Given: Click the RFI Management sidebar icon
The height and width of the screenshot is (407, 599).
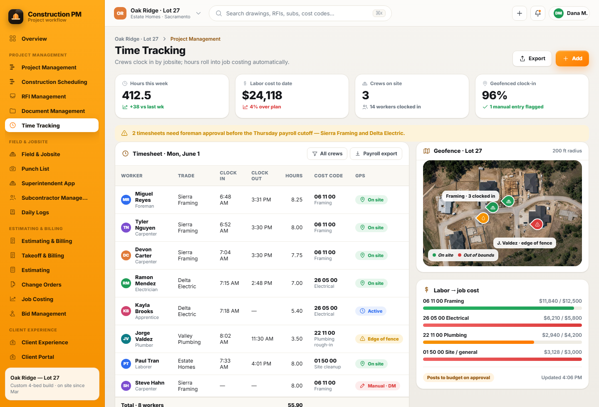Looking at the screenshot, I should 12,96.
